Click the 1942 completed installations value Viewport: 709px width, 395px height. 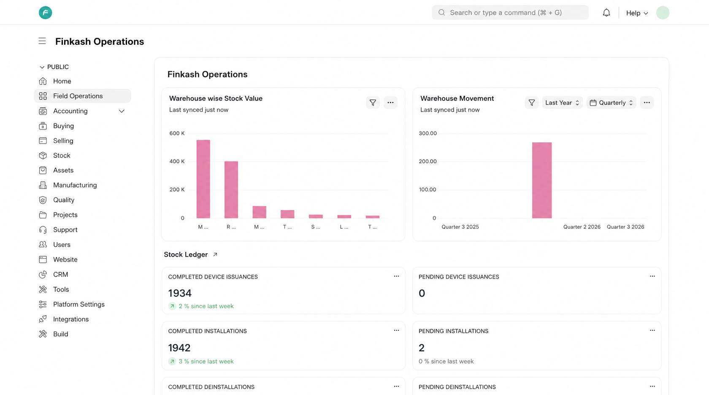click(179, 348)
